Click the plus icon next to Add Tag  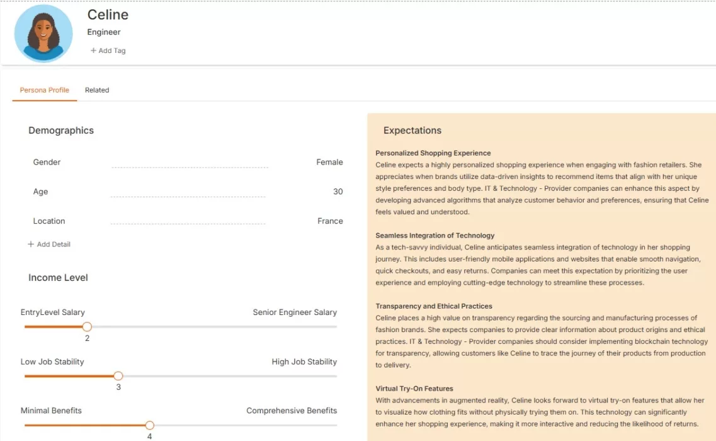click(x=93, y=50)
